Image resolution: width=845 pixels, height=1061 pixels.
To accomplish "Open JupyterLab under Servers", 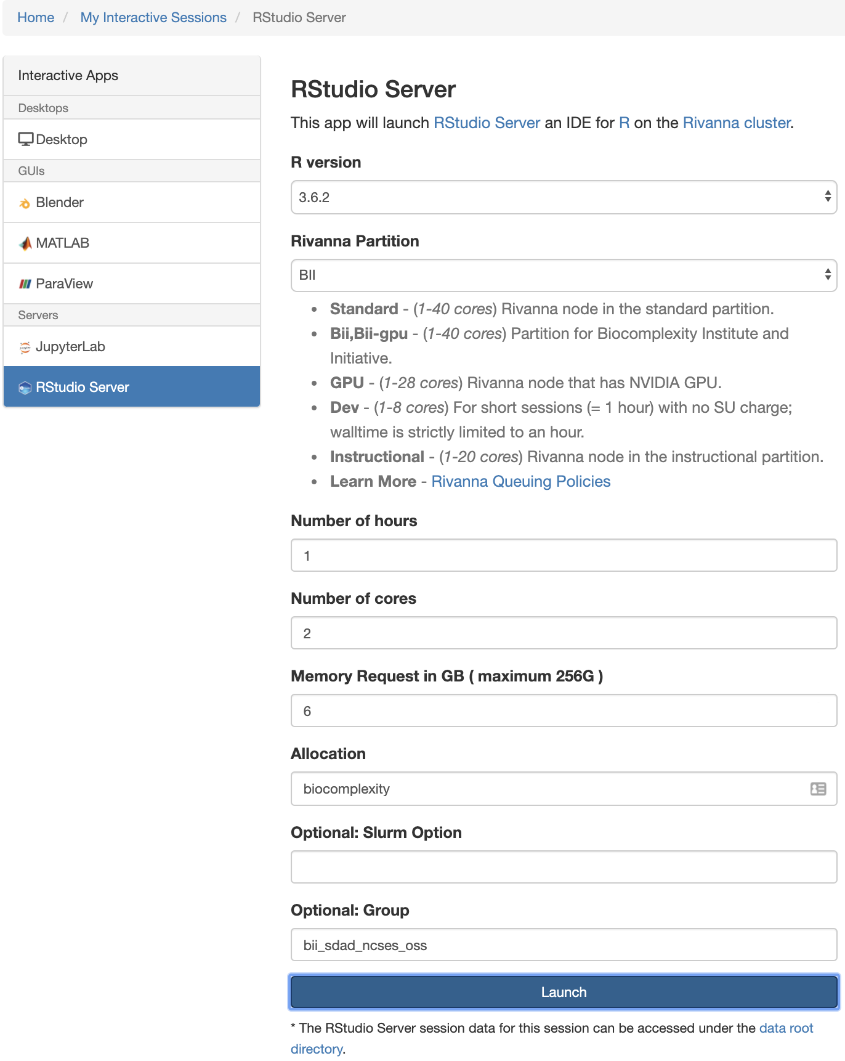I will coord(132,346).
